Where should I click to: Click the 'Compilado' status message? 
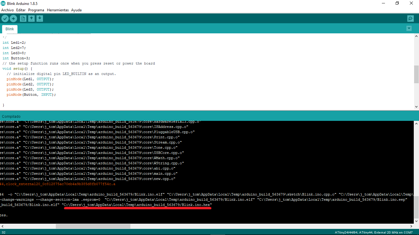click(x=11, y=117)
